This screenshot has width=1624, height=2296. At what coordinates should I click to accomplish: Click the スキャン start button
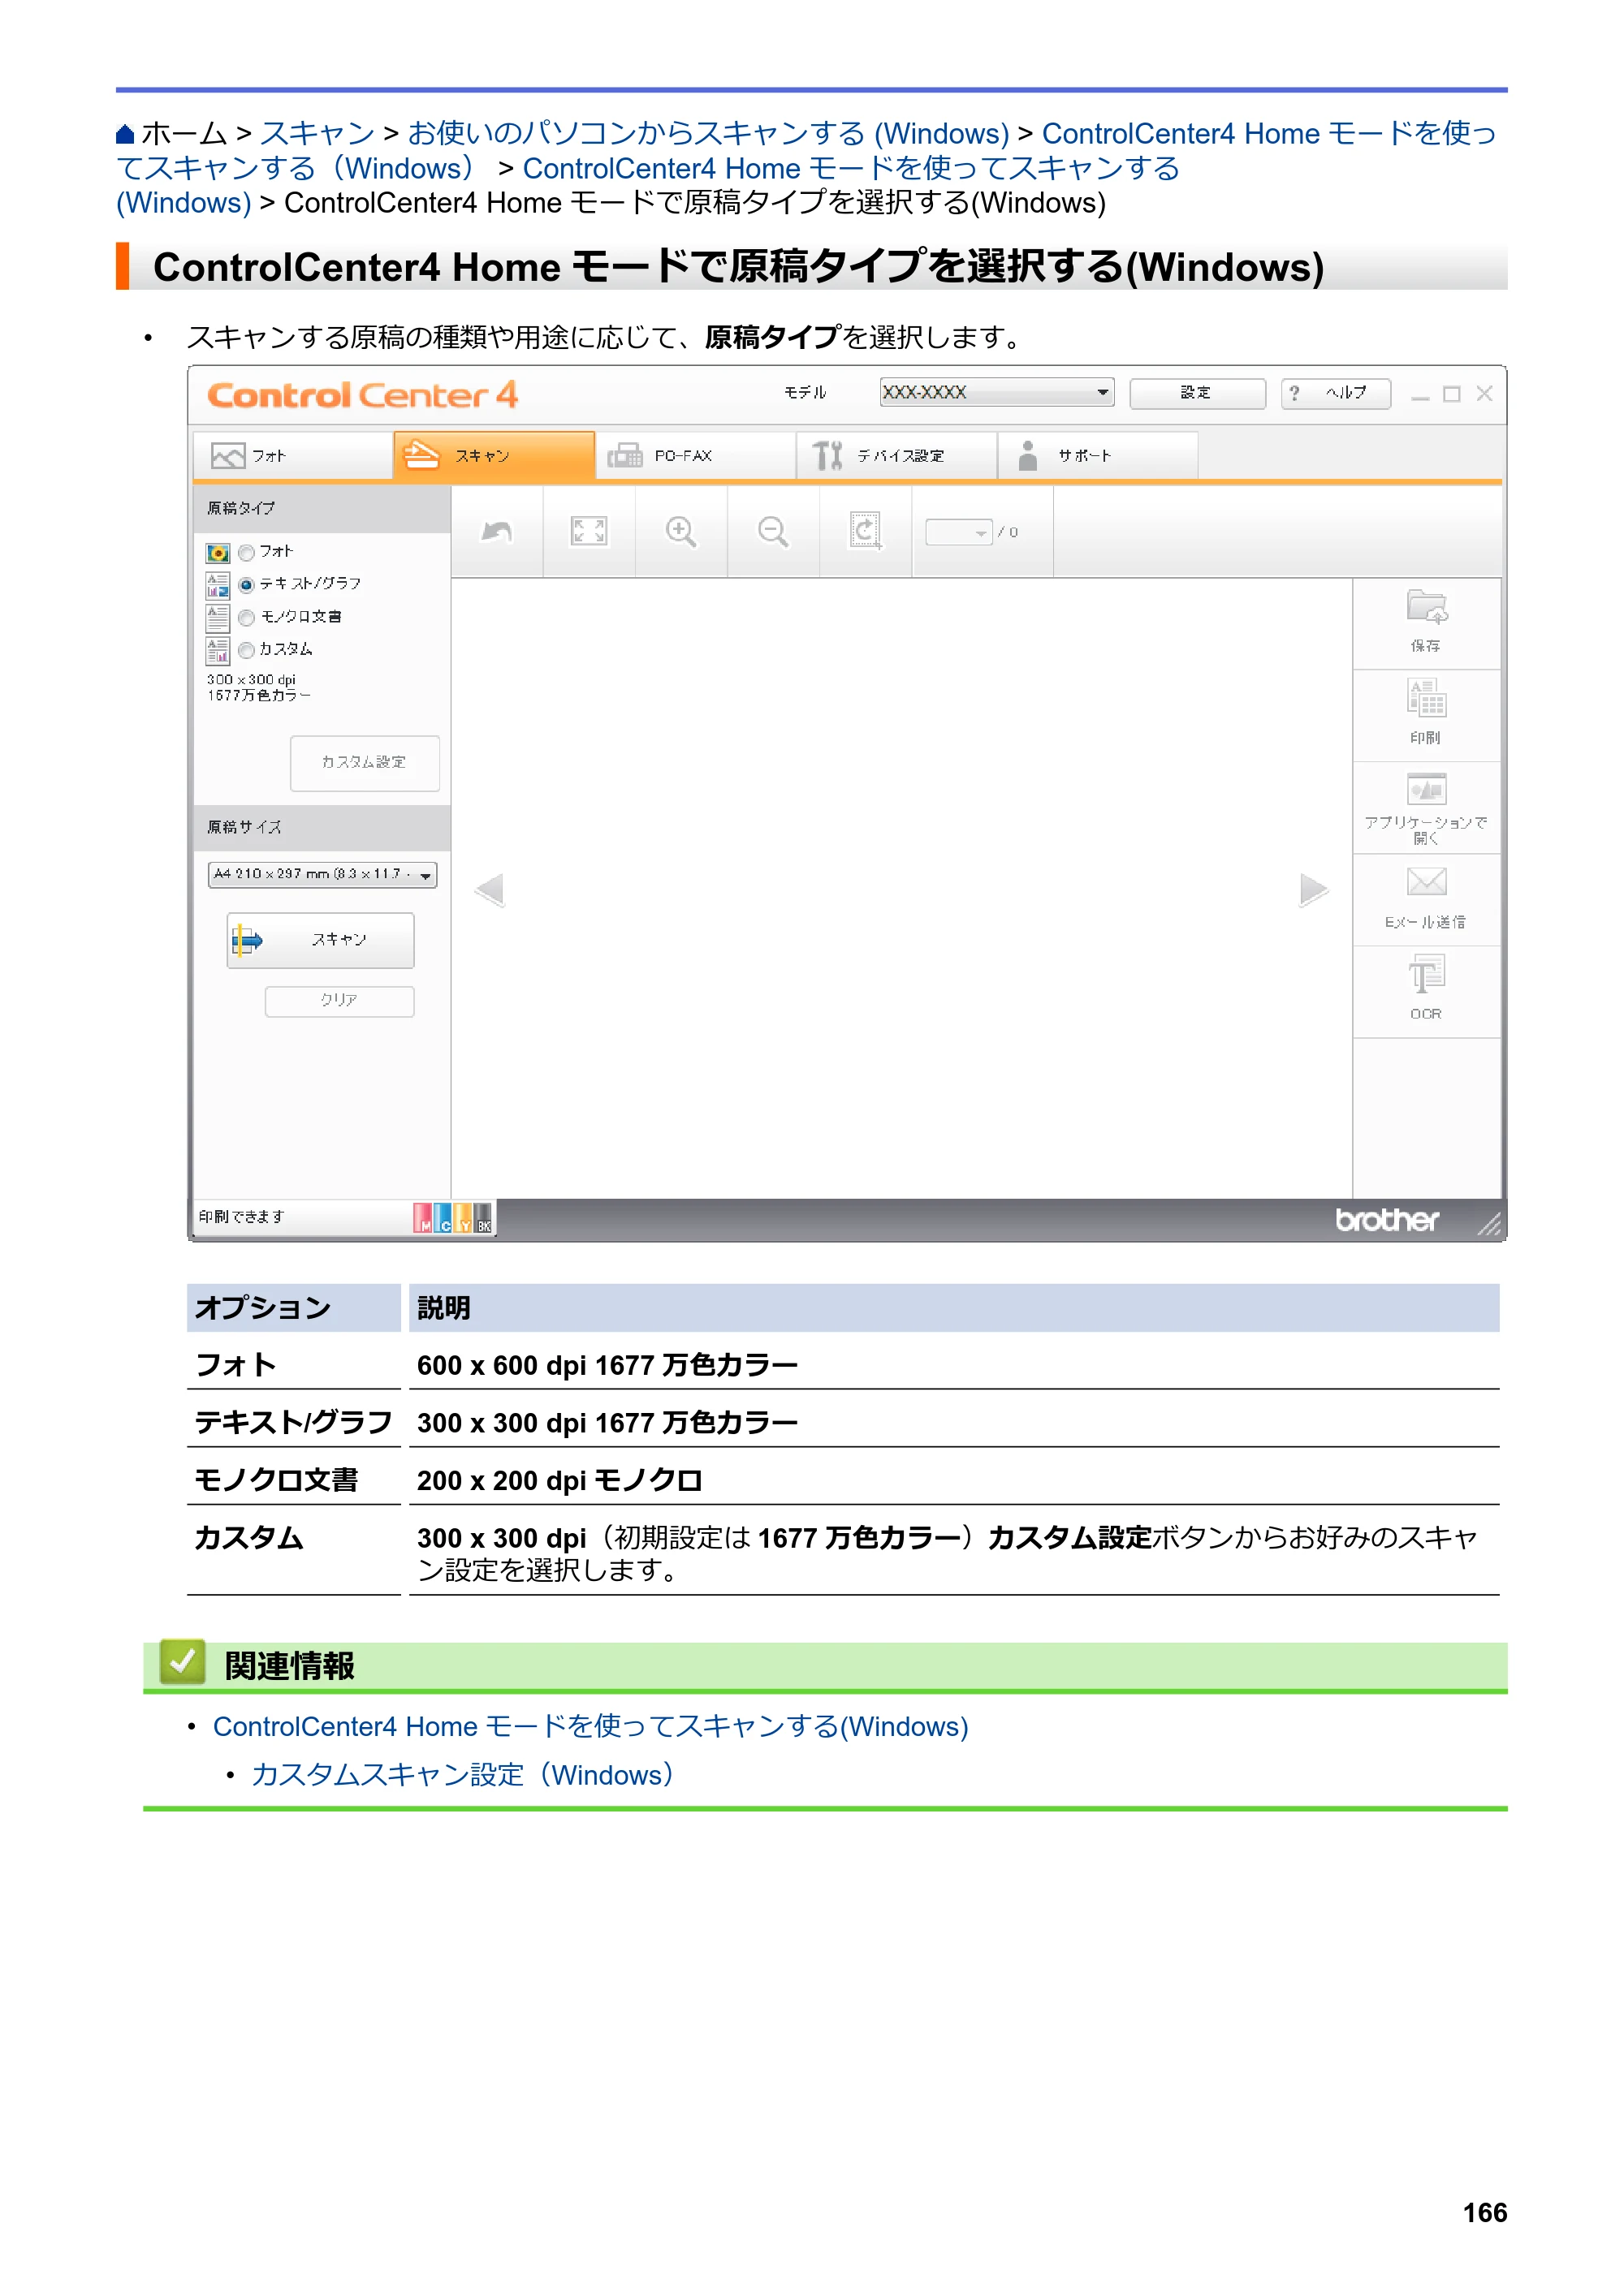(x=320, y=940)
